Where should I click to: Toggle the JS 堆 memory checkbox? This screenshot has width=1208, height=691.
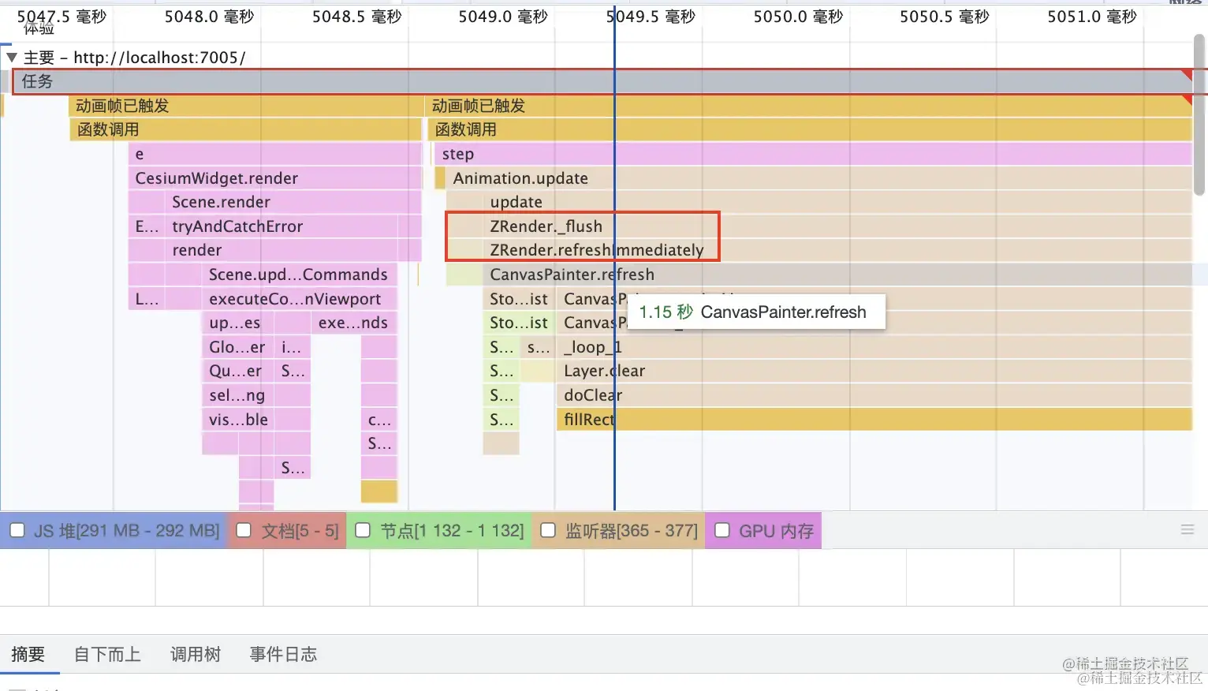point(17,530)
